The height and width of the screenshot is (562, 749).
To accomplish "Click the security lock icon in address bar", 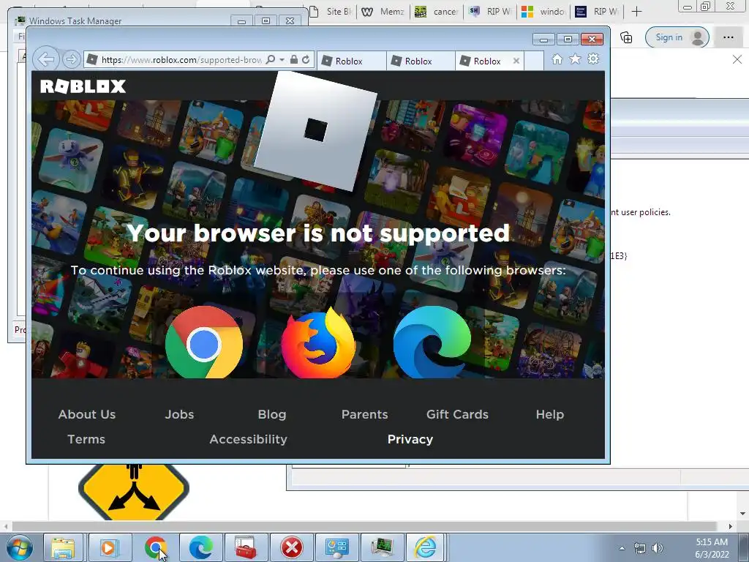I will click(x=294, y=59).
